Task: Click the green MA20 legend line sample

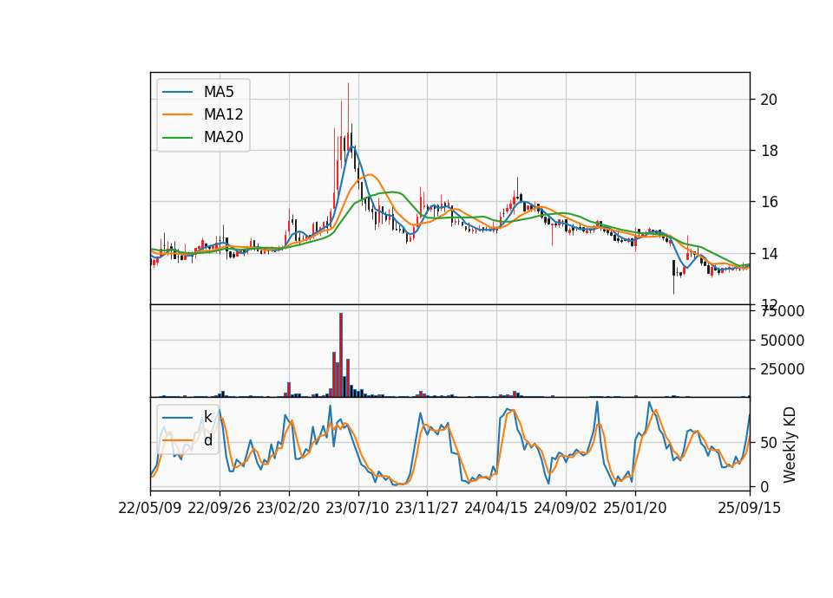Action: coord(177,137)
